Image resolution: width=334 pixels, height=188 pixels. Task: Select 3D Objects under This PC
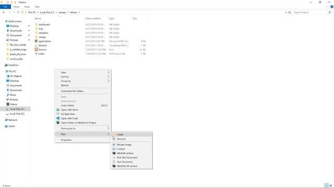point(16,76)
